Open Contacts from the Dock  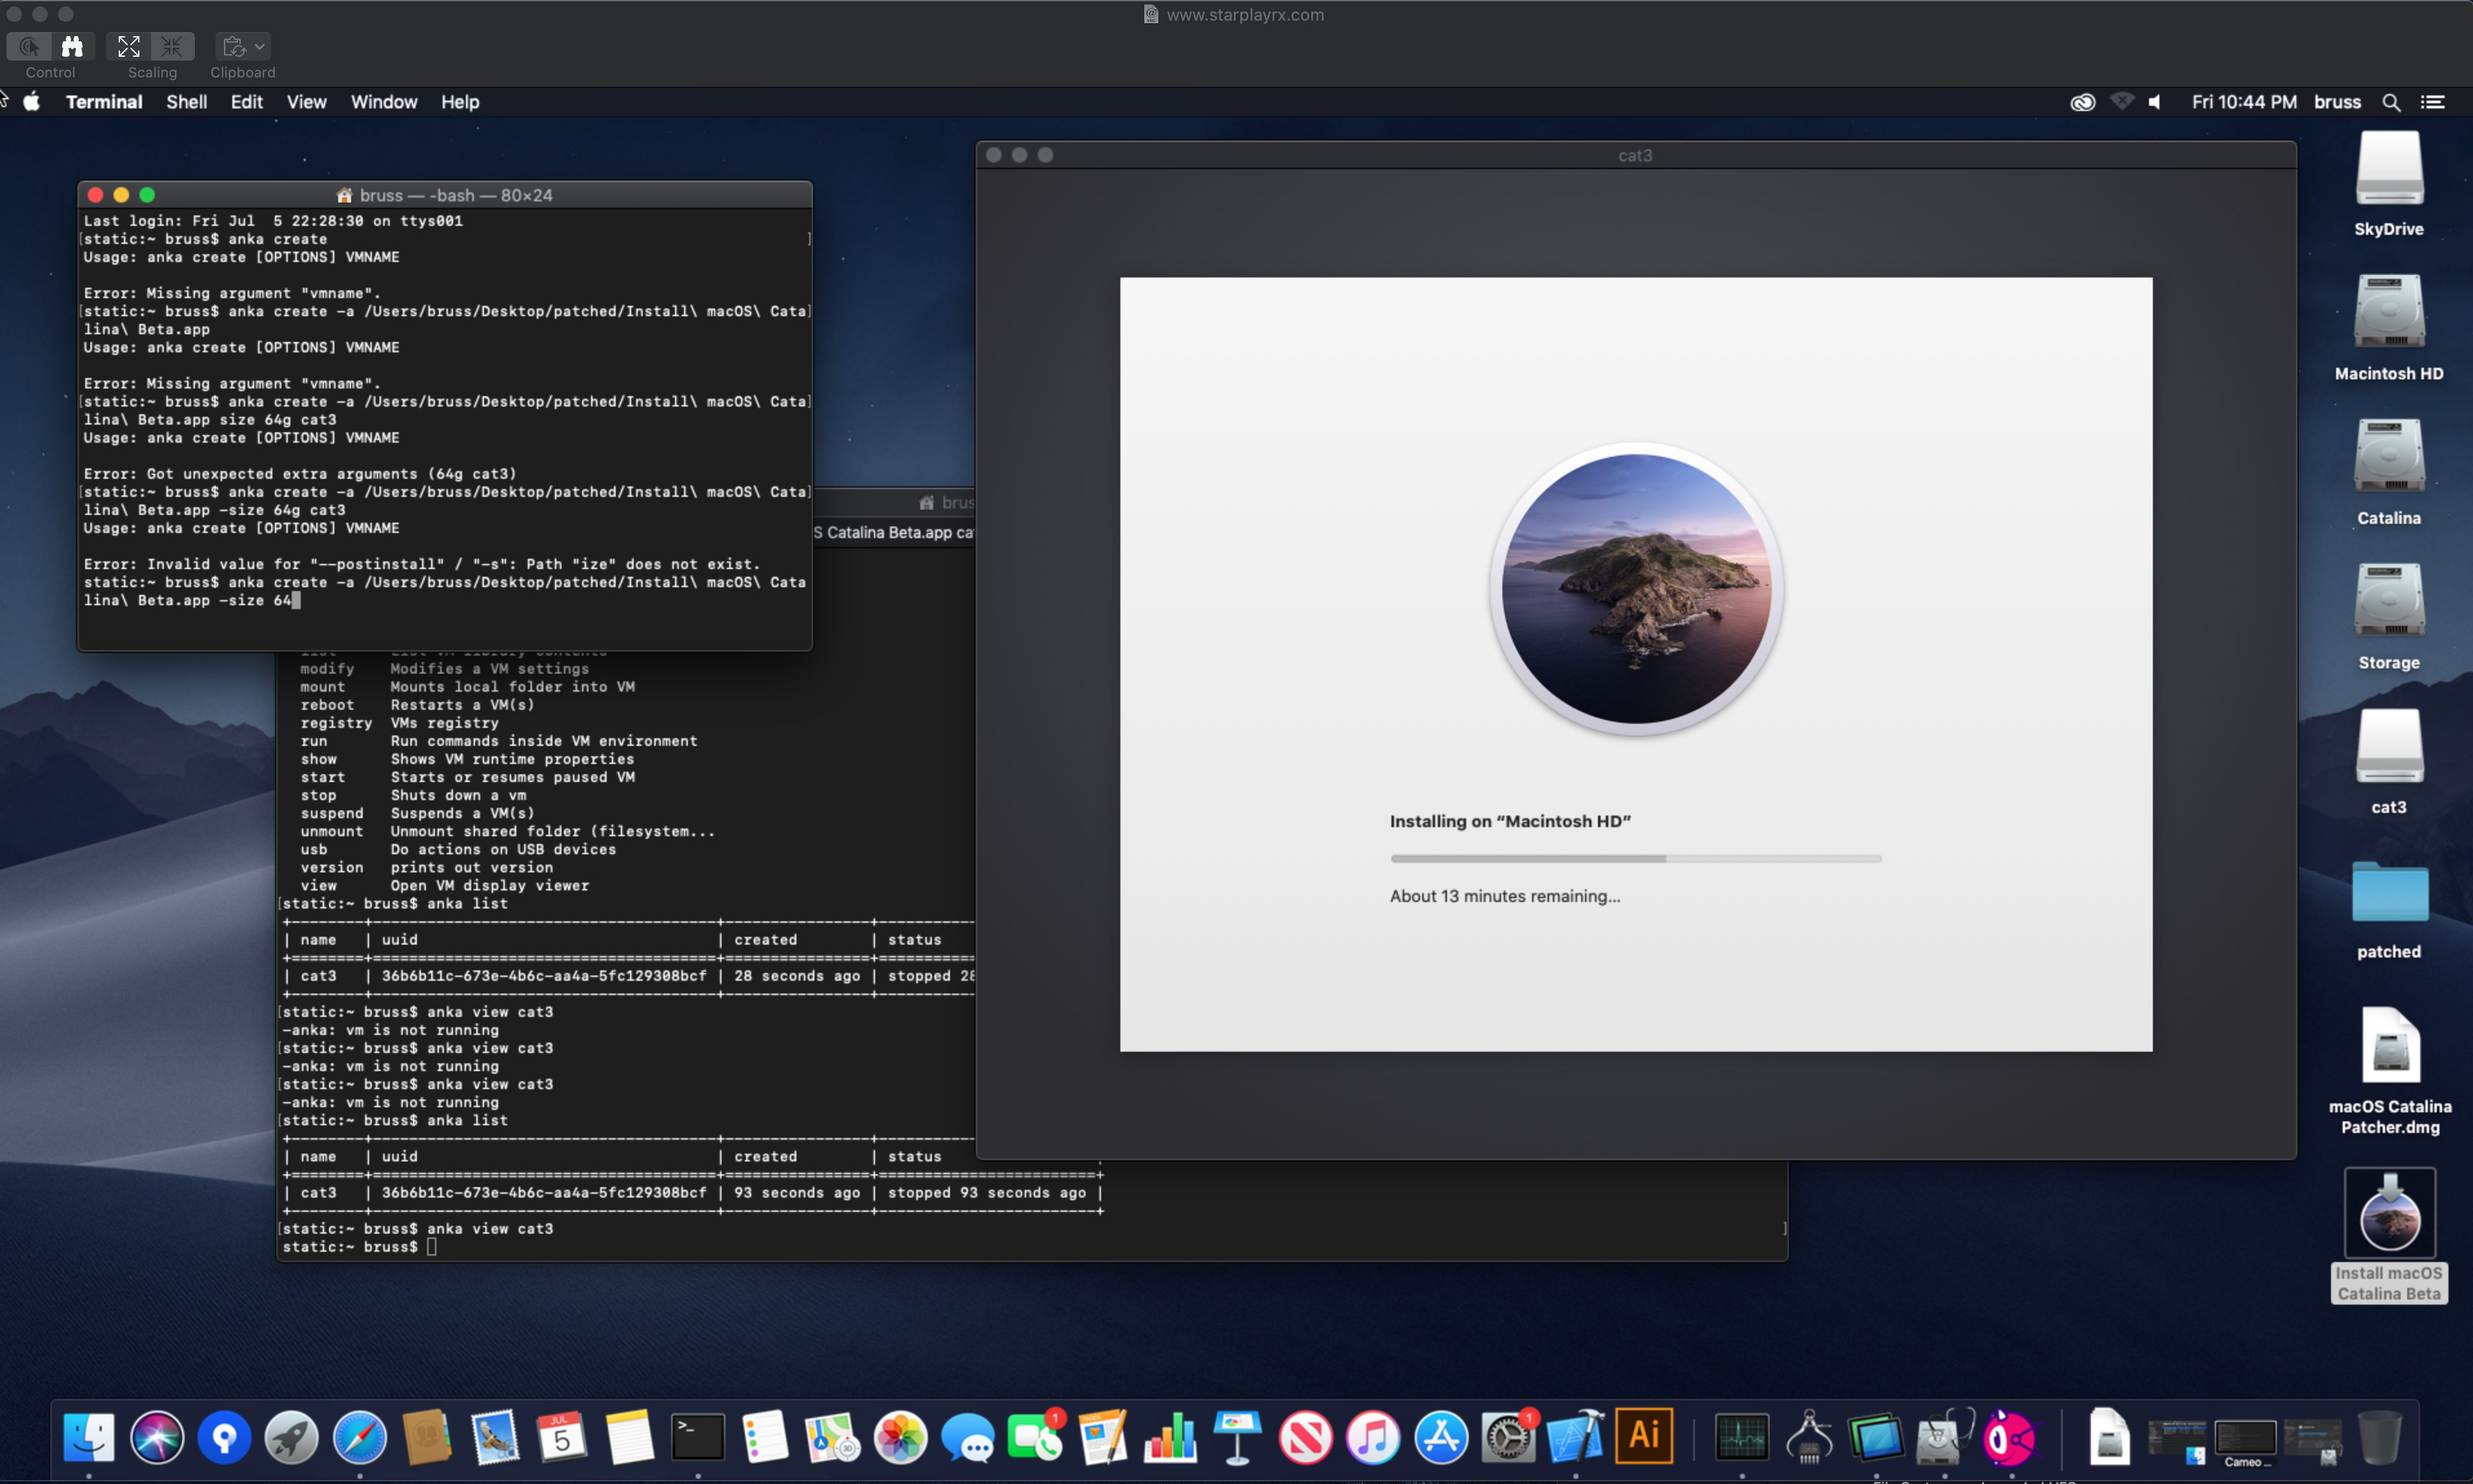coord(427,1438)
